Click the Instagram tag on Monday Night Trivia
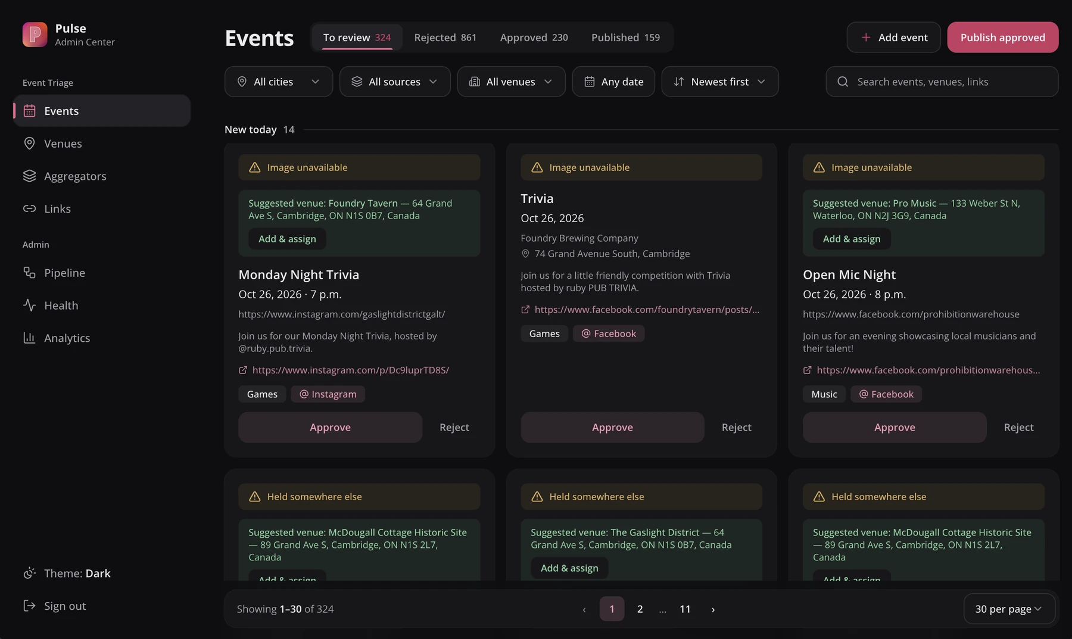The image size is (1072, 639). [x=328, y=394]
